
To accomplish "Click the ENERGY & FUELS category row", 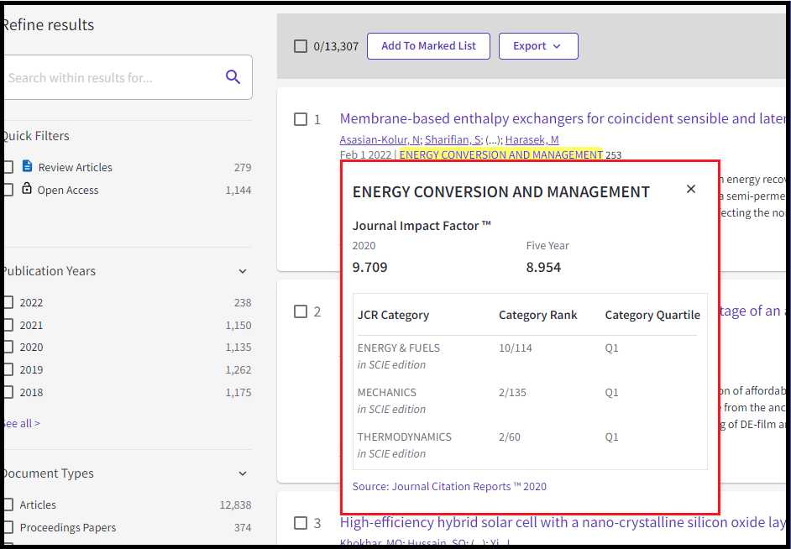I will [527, 356].
